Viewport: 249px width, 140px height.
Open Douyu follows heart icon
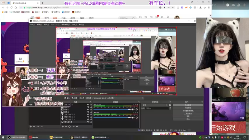pyautogui.click(x=146, y=17)
